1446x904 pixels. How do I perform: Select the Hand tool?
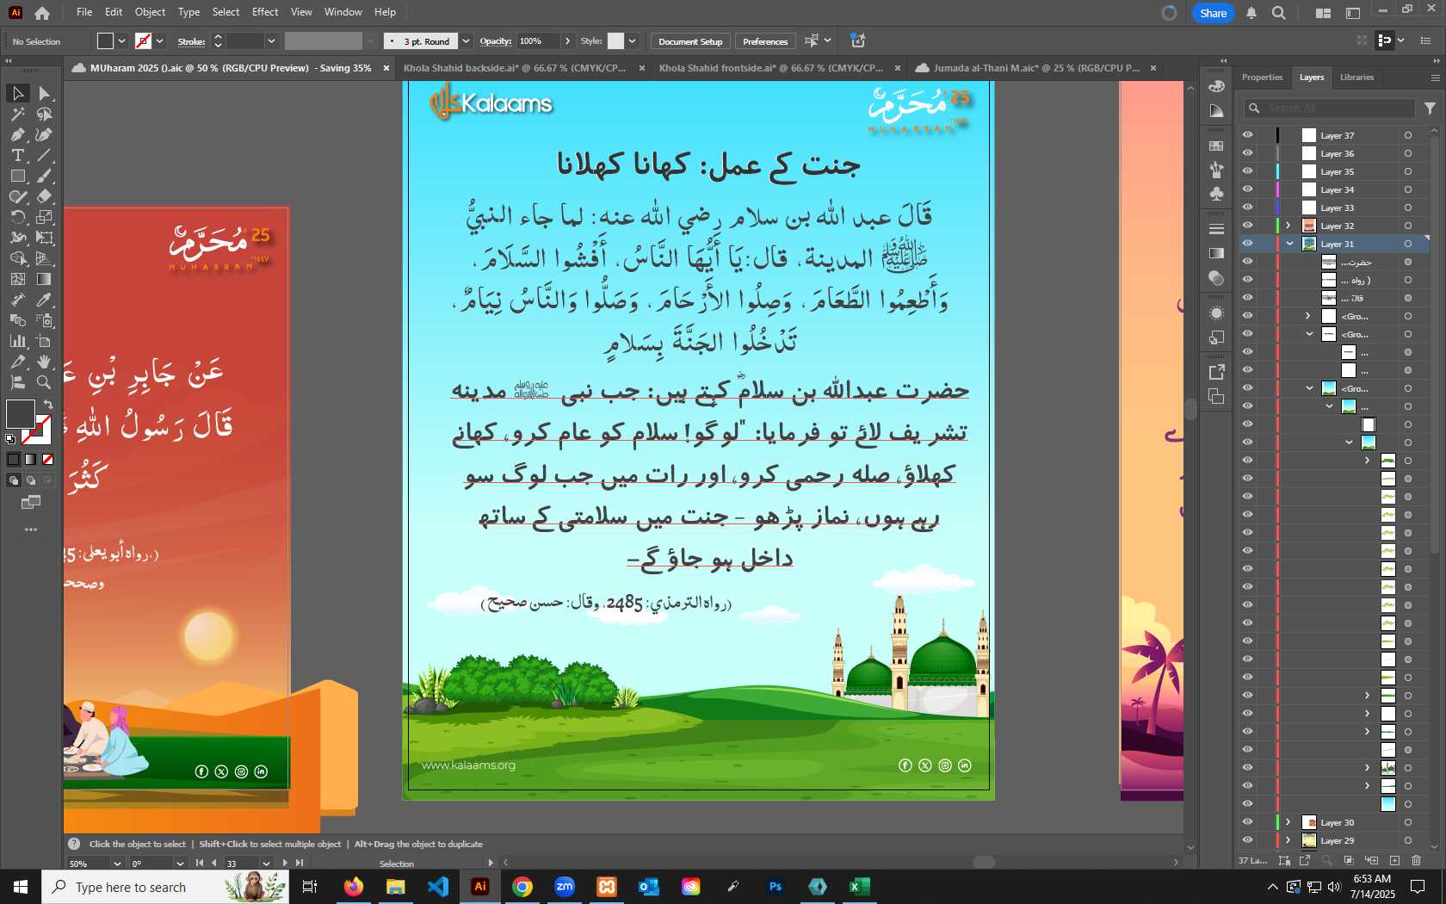[45, 362]
